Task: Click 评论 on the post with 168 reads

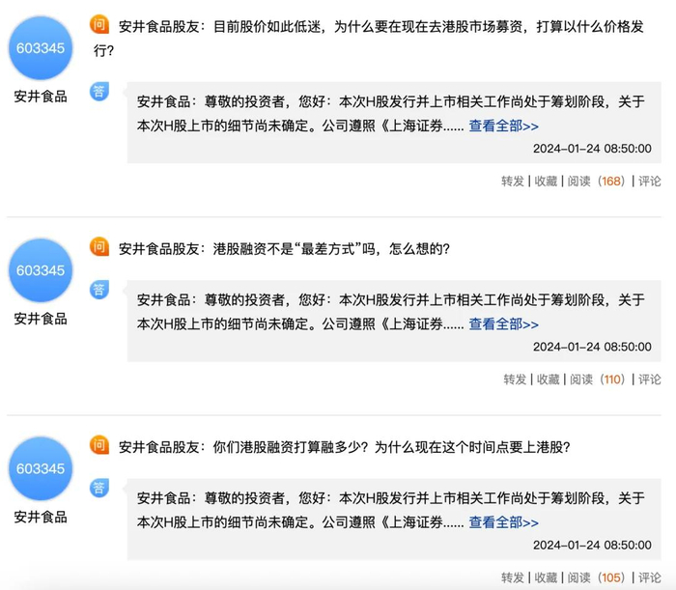Action: click(649, 181)
